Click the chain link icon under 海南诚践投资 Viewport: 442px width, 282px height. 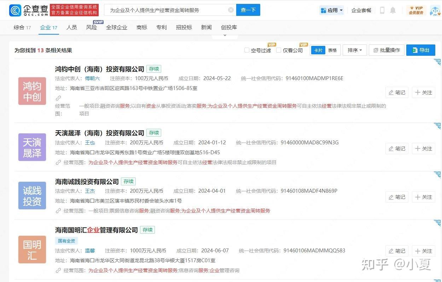click(x=58, y=211)
